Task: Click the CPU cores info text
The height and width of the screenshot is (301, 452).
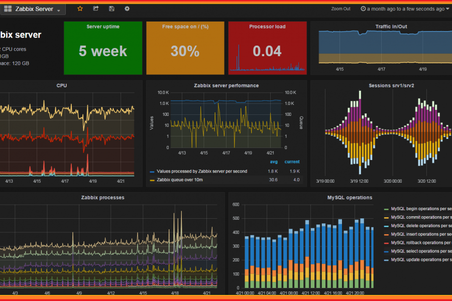Action: pyautogui.click(x=13, y=49)
